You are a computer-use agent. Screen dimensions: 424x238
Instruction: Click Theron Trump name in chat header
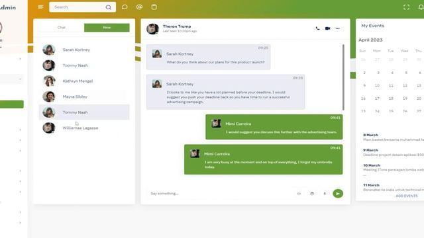(x=177, y=26)
